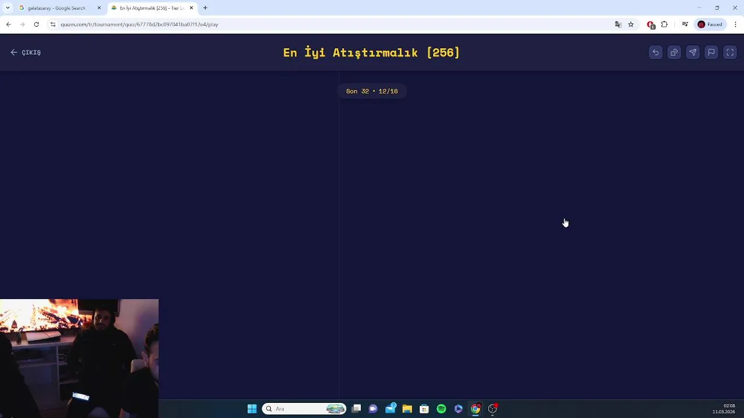This screenshot has width=744, height=418.
Task: Open the purple video chat app on taskbar
Action: tap(373, 409)
